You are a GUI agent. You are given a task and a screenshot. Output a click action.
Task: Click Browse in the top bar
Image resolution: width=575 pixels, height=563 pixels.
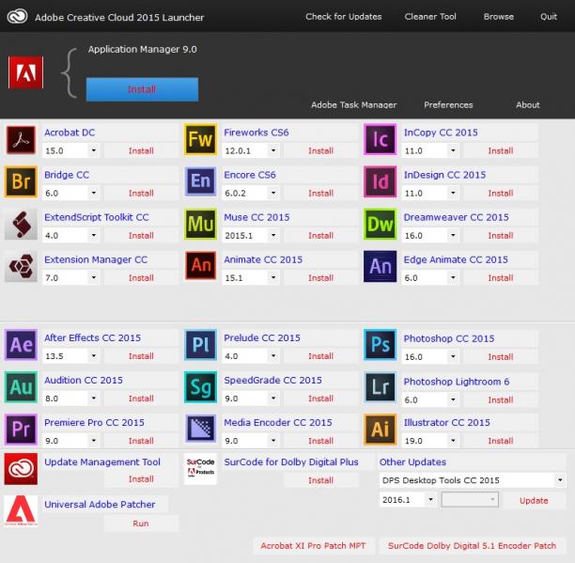point(498,17)
